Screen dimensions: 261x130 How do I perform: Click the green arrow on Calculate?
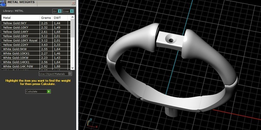coord(49,91)
